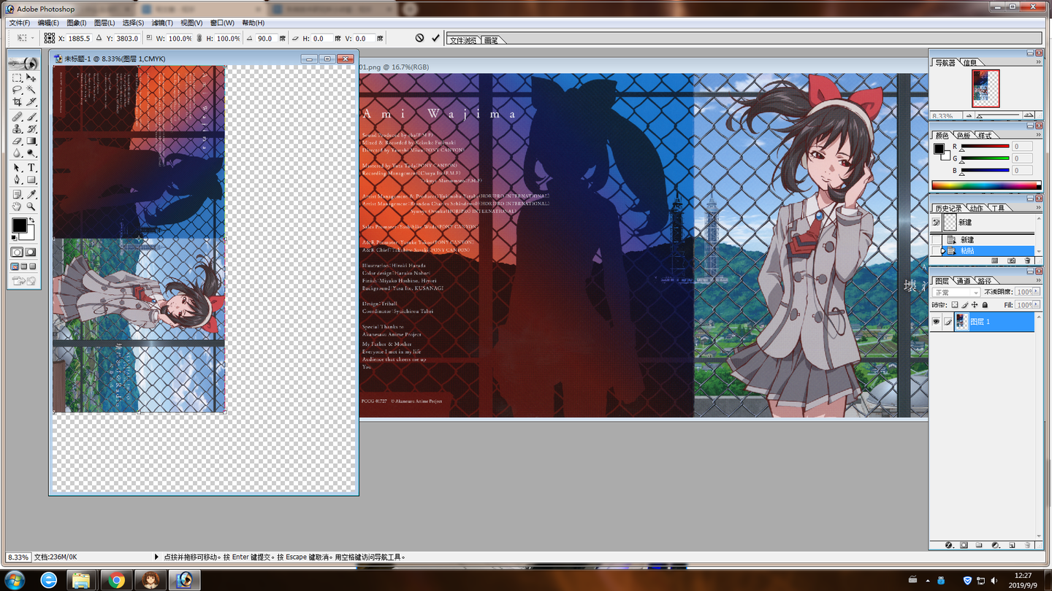
Task: Select the Dodge tool
Action: [x=31, y=154]
